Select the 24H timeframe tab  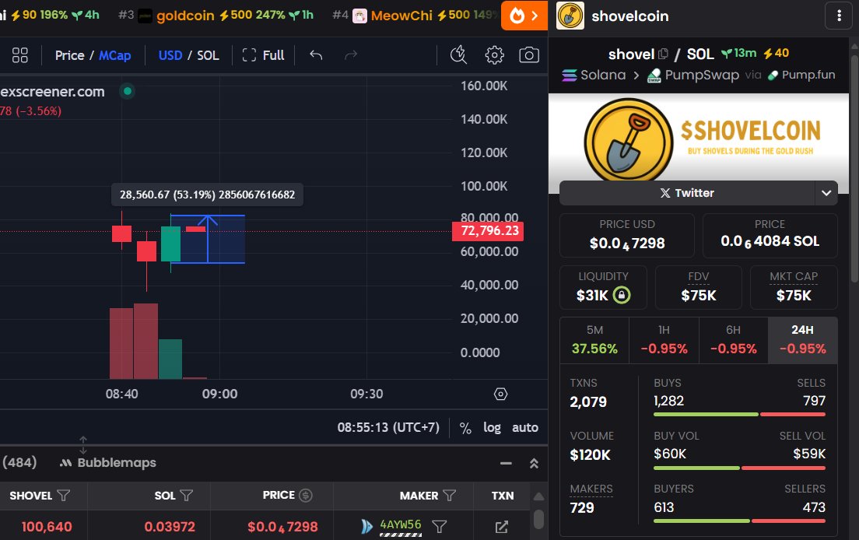pos(802,339)
